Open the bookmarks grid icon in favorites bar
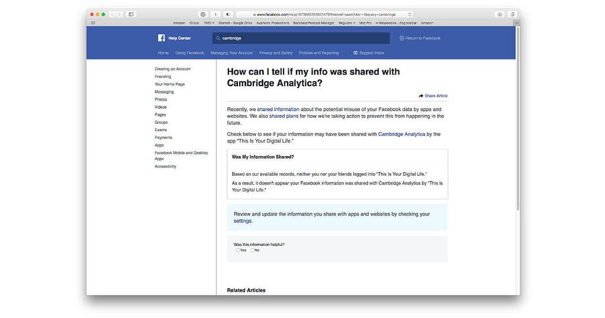This screenshot has height=318, width=605. click(x=93, y=22)
